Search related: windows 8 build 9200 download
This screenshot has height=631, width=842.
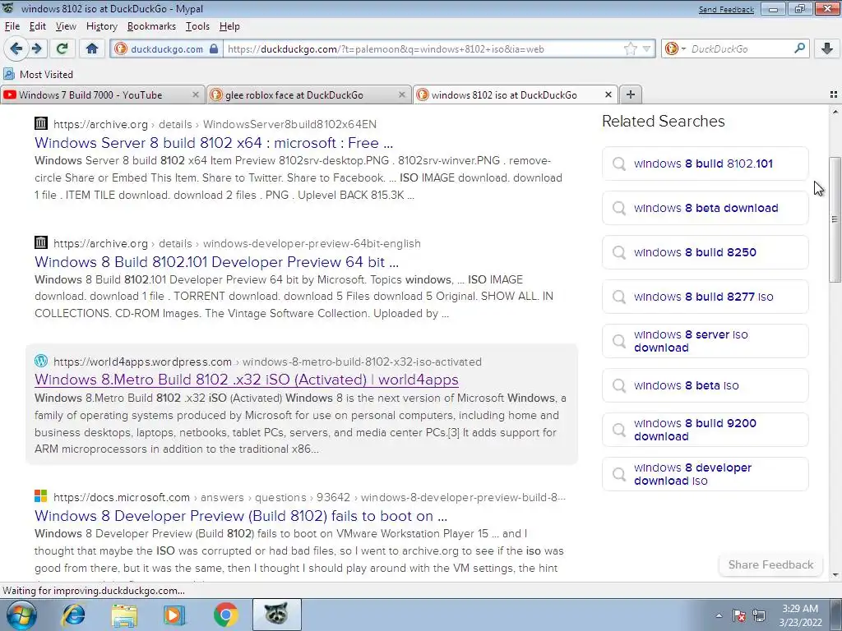point(705,430)
